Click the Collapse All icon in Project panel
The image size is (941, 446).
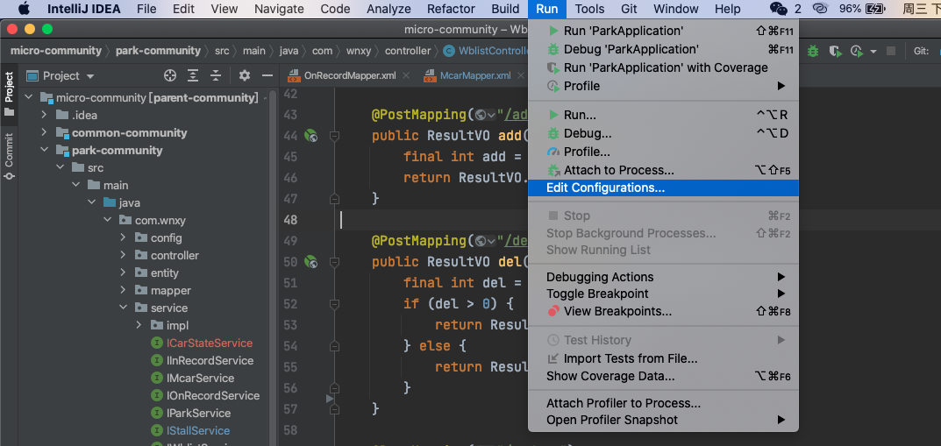[x=216, y=75]
